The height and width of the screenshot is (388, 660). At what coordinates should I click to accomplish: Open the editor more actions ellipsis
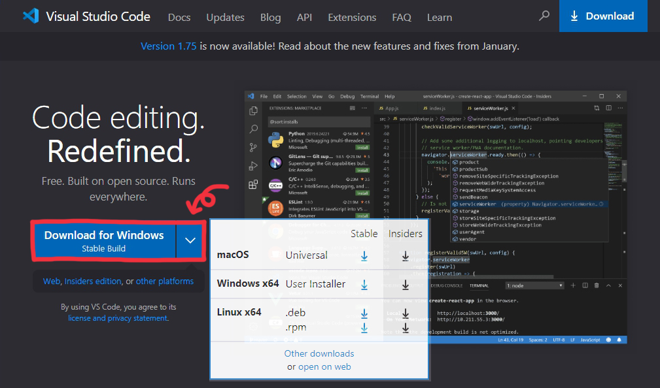click(620, 108)
